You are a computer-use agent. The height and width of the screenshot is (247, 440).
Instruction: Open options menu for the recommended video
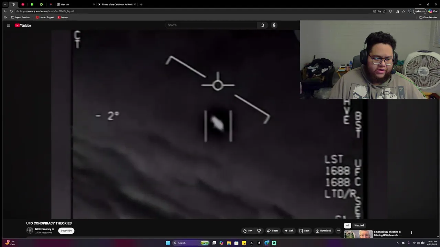(x=411, y=232)
